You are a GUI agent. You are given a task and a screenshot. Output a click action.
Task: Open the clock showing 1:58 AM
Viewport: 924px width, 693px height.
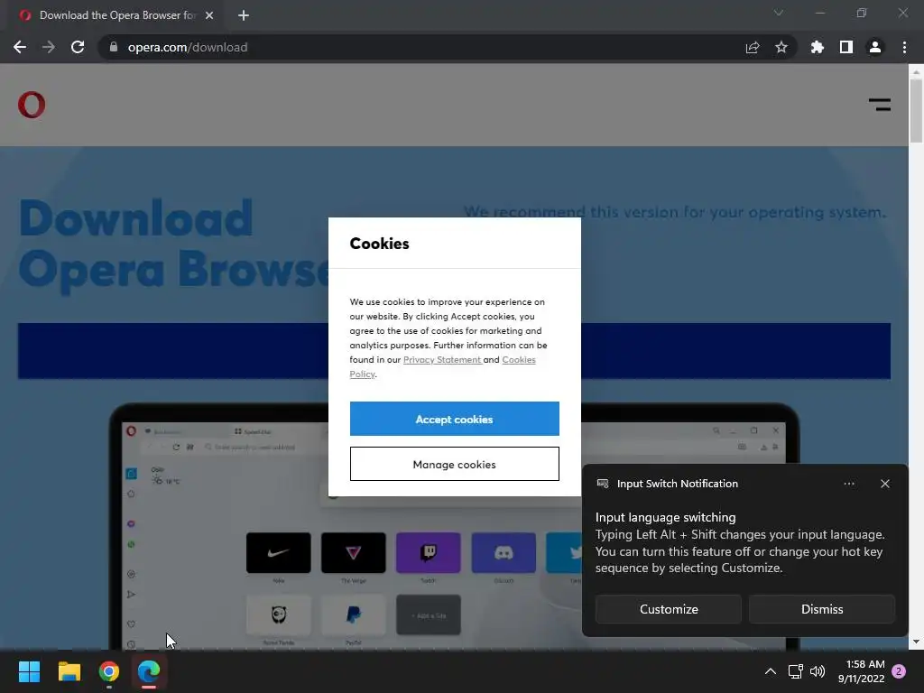coord(862,671)
